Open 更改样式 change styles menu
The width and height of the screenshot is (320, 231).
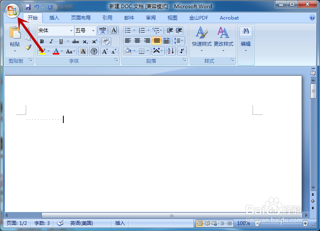(x=224, y=39)
